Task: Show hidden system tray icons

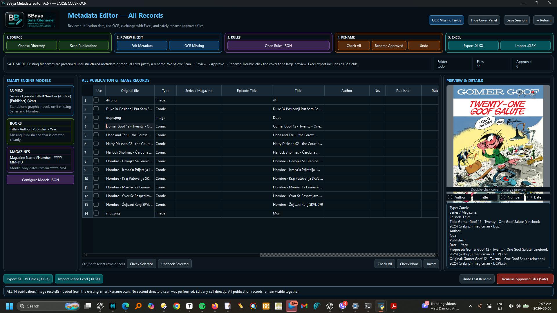Action: click(x=471, y=306)
